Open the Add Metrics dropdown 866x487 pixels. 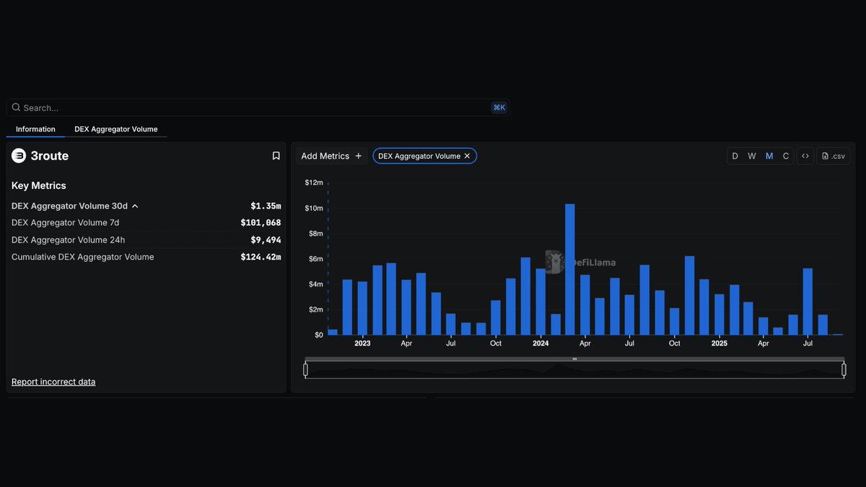pos(331,156)
